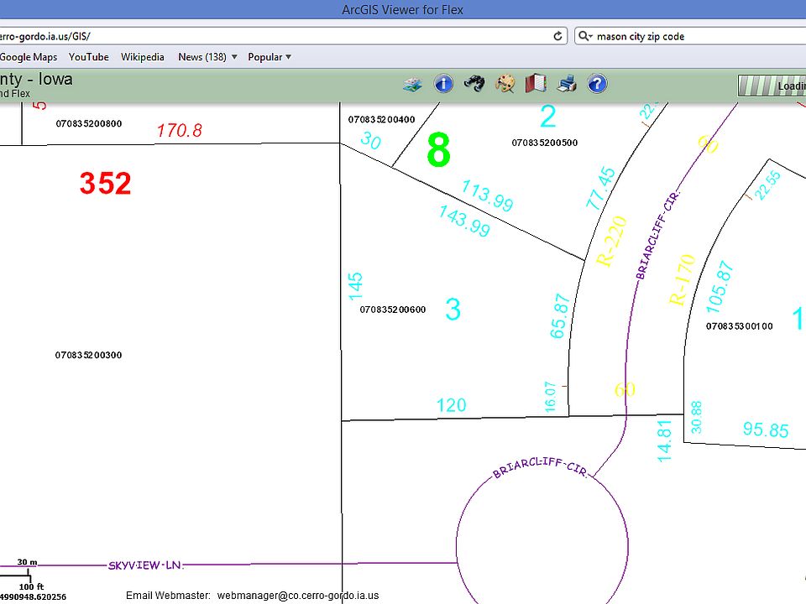This screenshot has height=604, width=806.
Task: Click parcel number 0708352003 00
Action: [x=88, y=355]
